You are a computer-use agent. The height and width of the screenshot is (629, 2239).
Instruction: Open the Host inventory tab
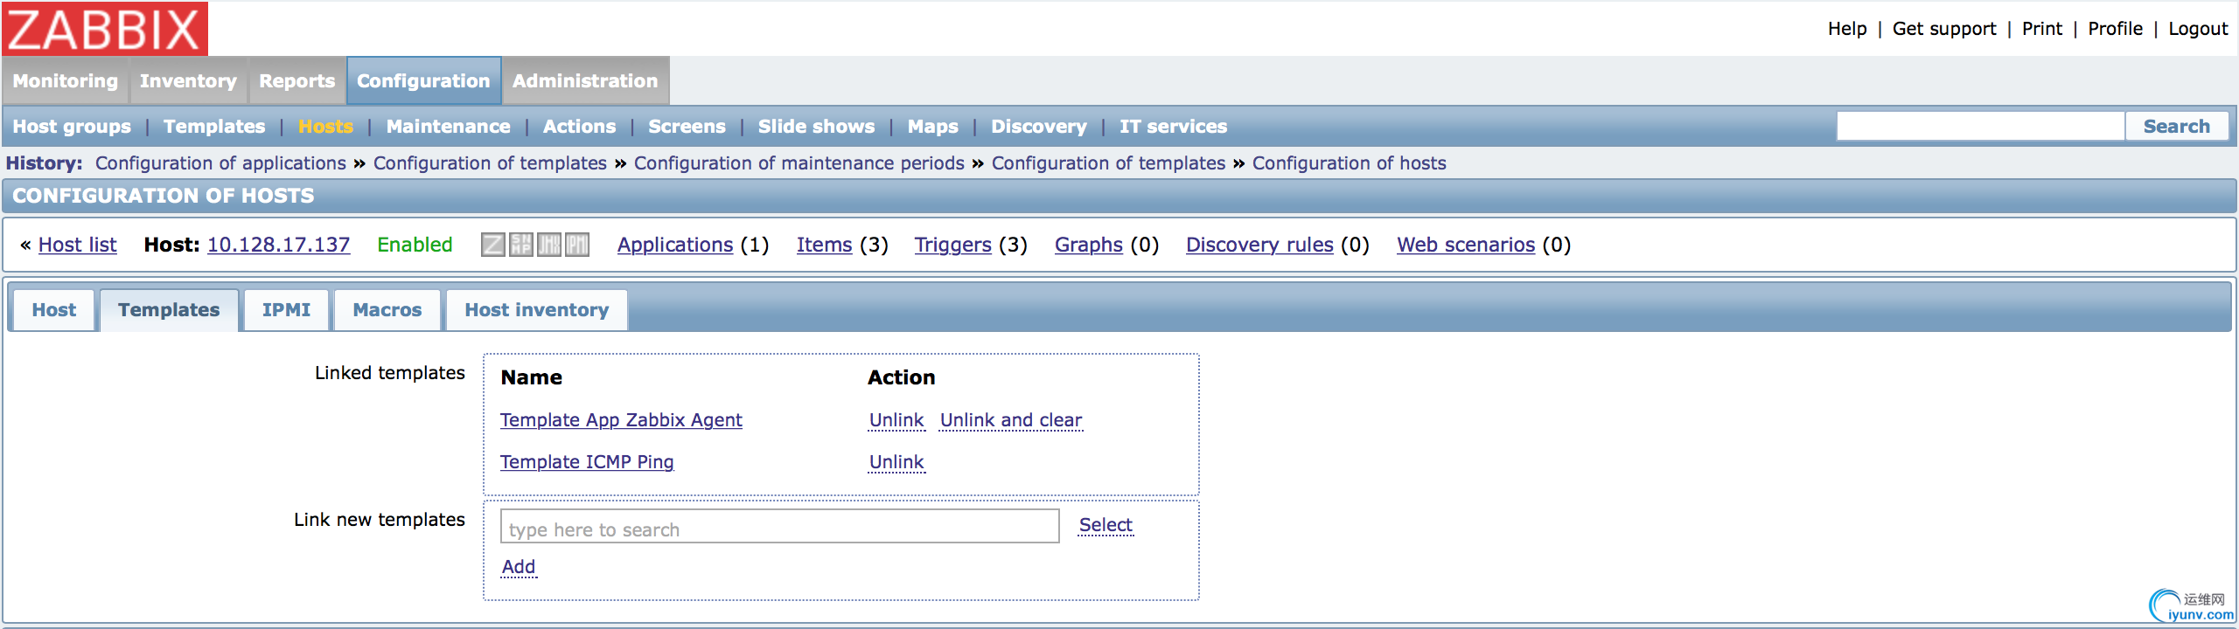click(537, 310)
